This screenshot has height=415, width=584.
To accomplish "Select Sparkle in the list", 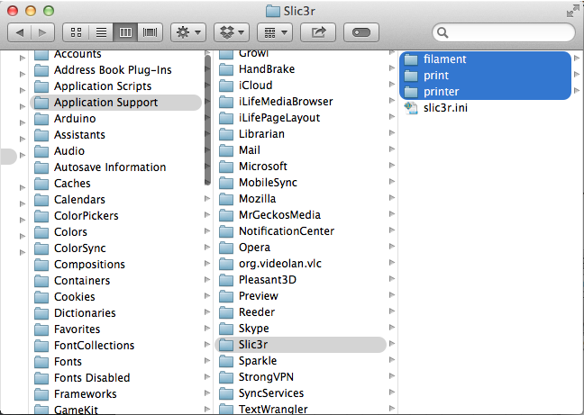I will [x=300, y=361].
